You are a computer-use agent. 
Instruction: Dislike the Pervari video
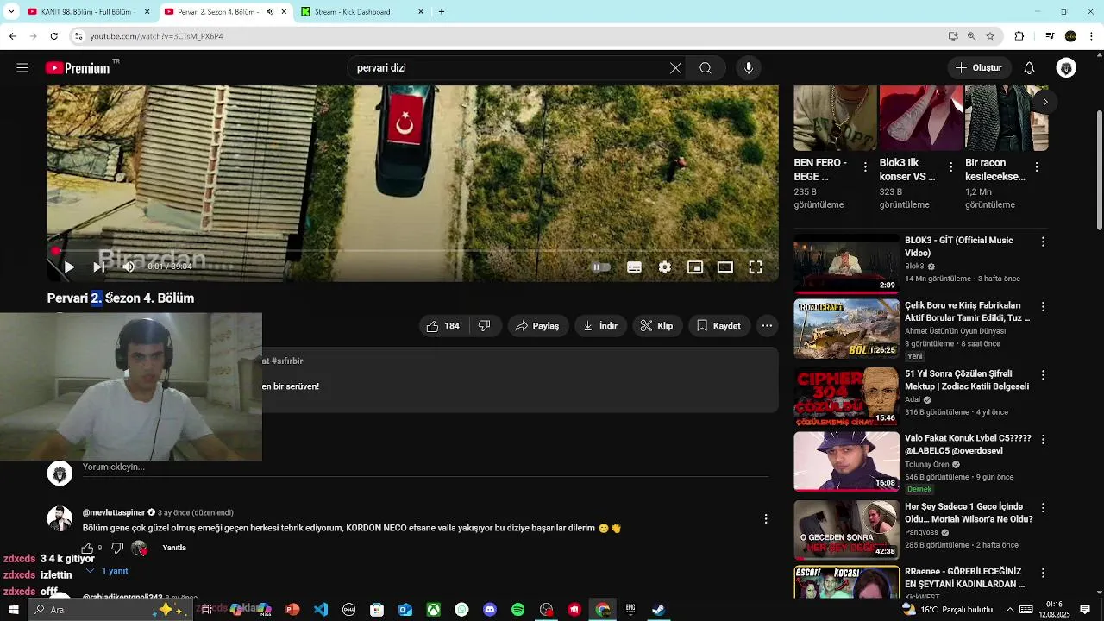point(485,326)
